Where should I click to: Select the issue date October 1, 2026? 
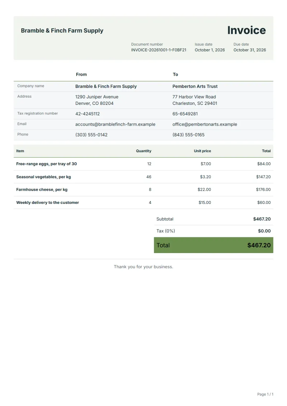[210, 50]
